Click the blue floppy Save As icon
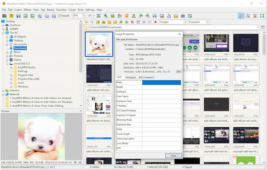Image resolution: width=267 pixels, height=170 pixels. click(18, 16)
